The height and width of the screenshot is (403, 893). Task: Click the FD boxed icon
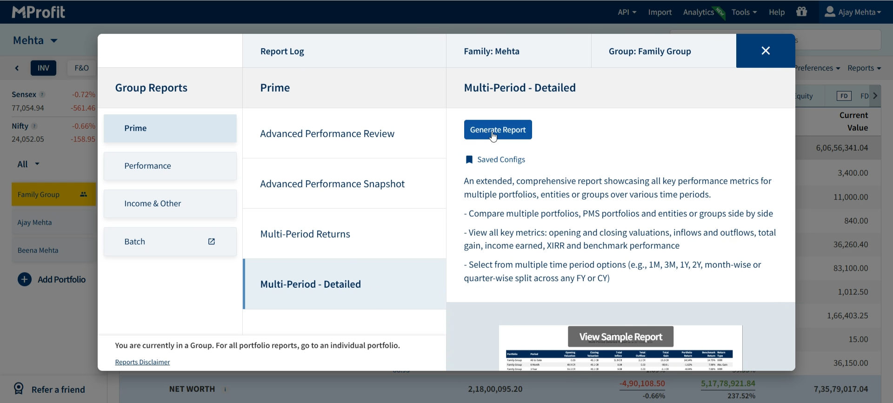(x=844, y=96)
